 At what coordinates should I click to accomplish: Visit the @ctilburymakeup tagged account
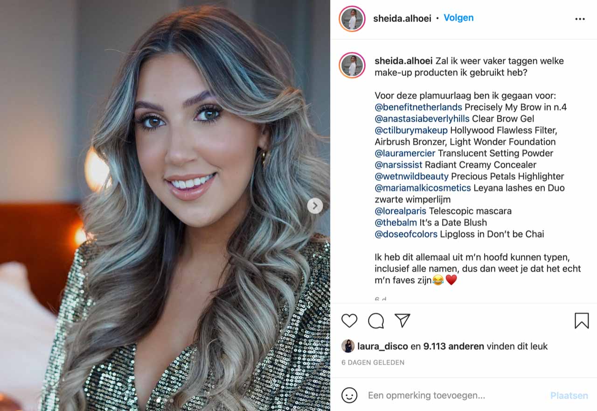pos(411,130)
